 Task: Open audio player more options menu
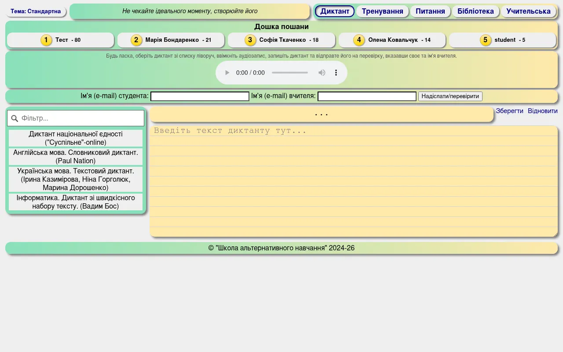pos(336,73)
